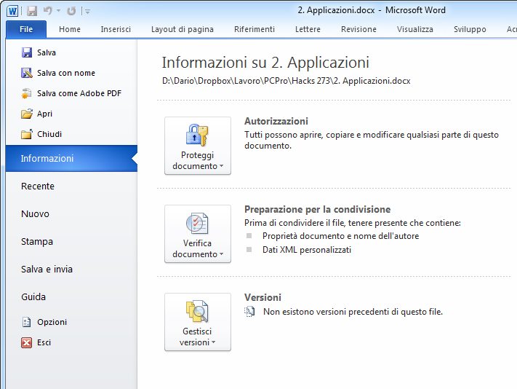
Task: Click the Redo icon in title bar
Action: coord(71,11)
